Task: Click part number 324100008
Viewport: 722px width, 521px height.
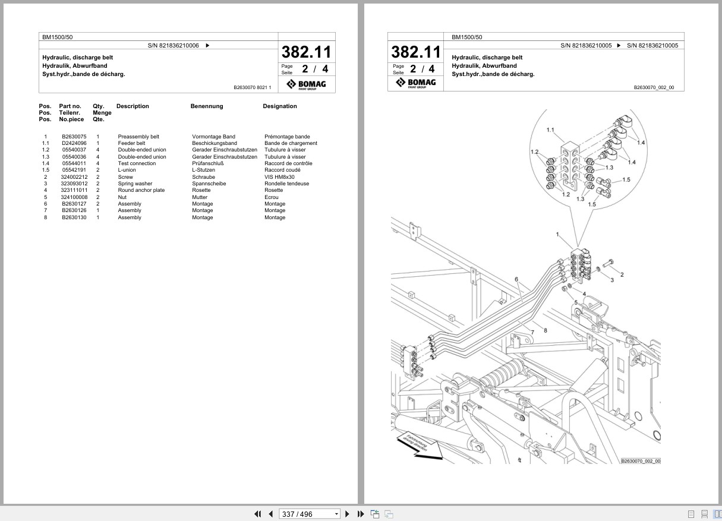Action: [x=74, y=197]
